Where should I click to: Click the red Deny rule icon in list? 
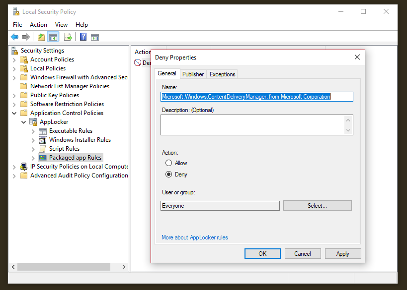click(x=138, y=62)
